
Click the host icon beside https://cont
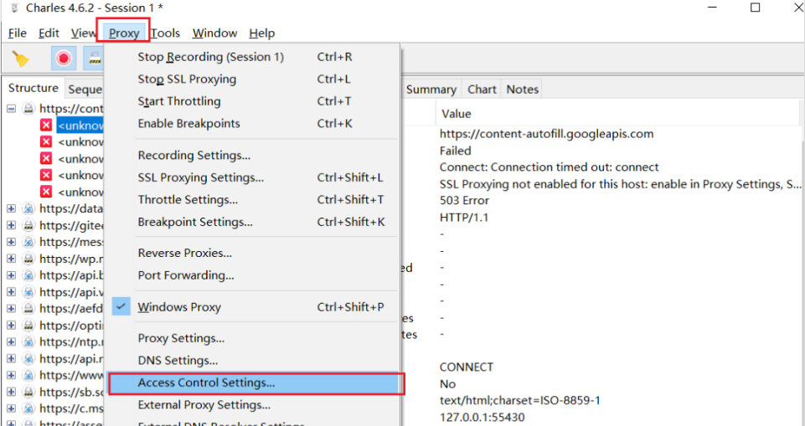coord(28,109)
